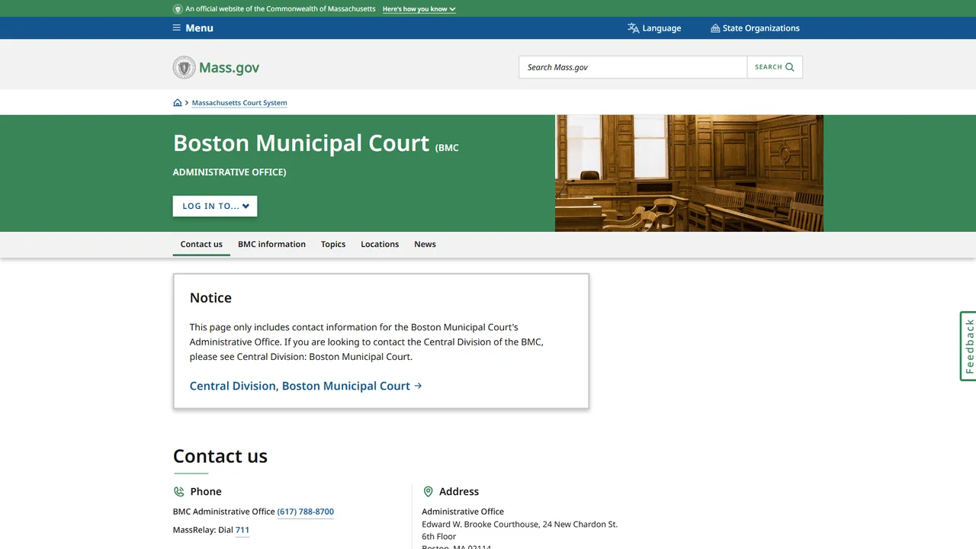Screen dimensions: 976x549
Task: Click the Phone handset icon
Action: [x=178, y=492]
